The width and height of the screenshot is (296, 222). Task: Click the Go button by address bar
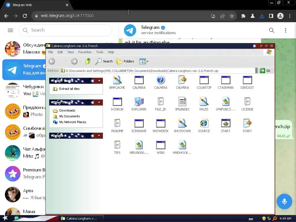point(265,71)
